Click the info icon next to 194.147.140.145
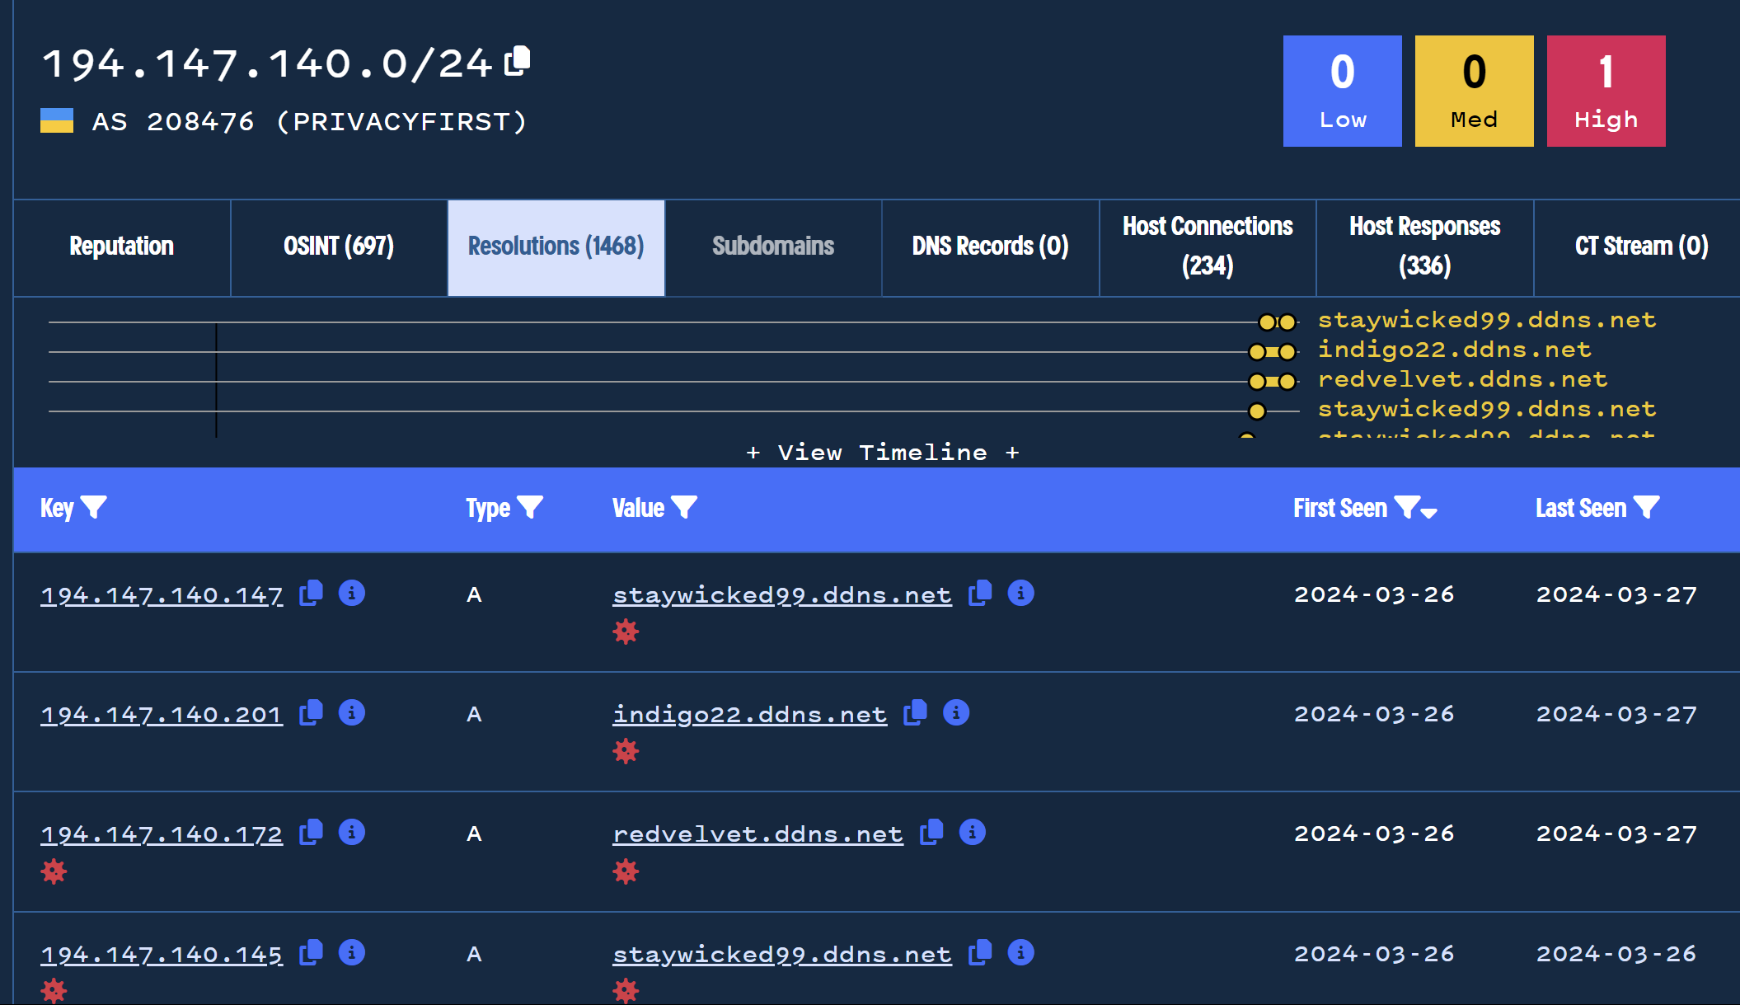The width and height of the screenshot is (1740, 1005). coord(352,952)
